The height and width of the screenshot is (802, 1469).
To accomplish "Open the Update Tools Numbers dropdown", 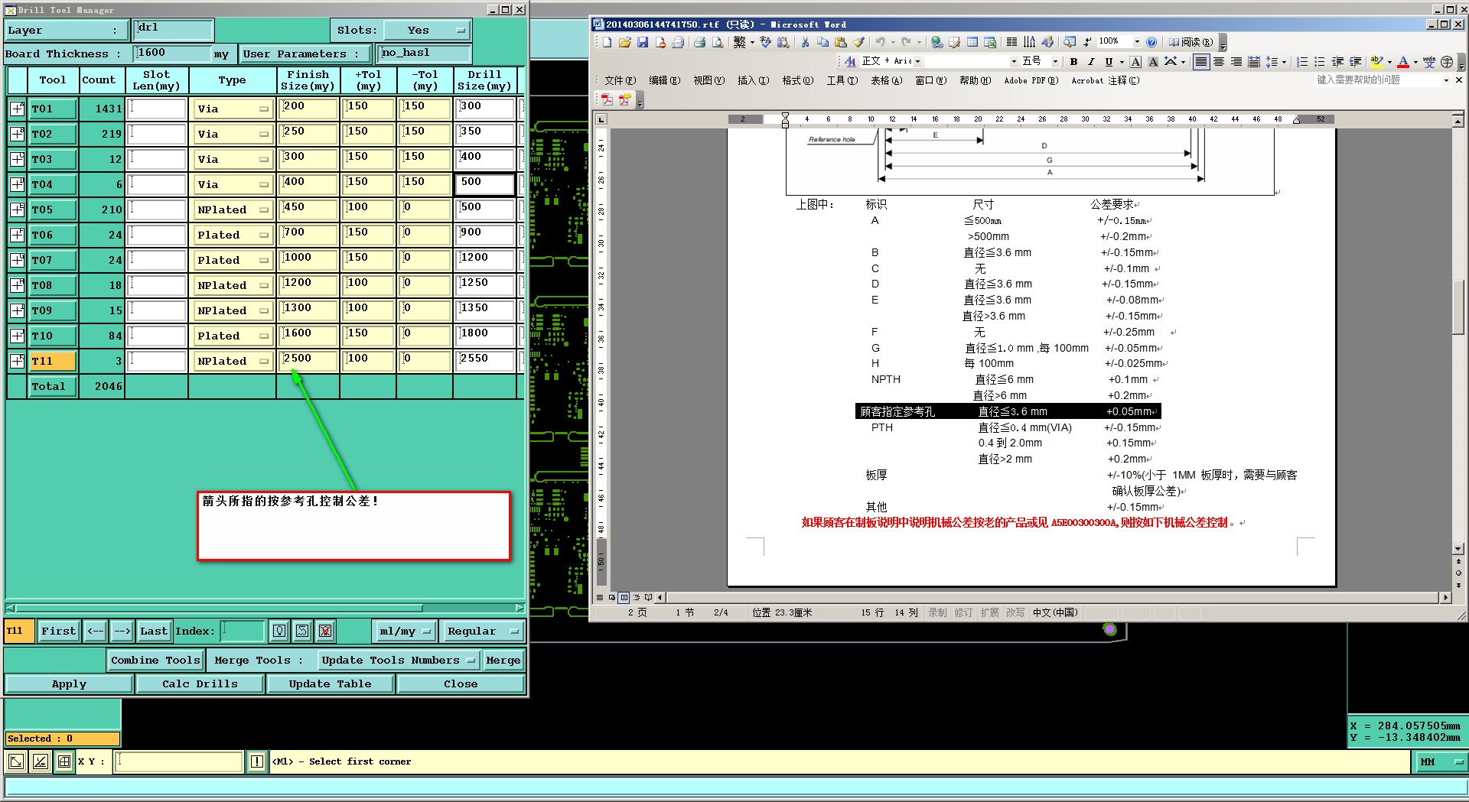I will click(398, 660).
